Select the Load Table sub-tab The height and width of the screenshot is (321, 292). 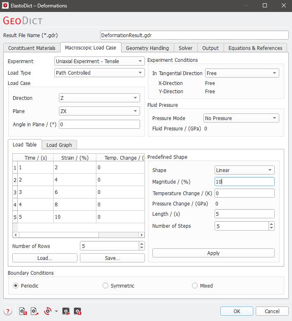tap(25, 144)
